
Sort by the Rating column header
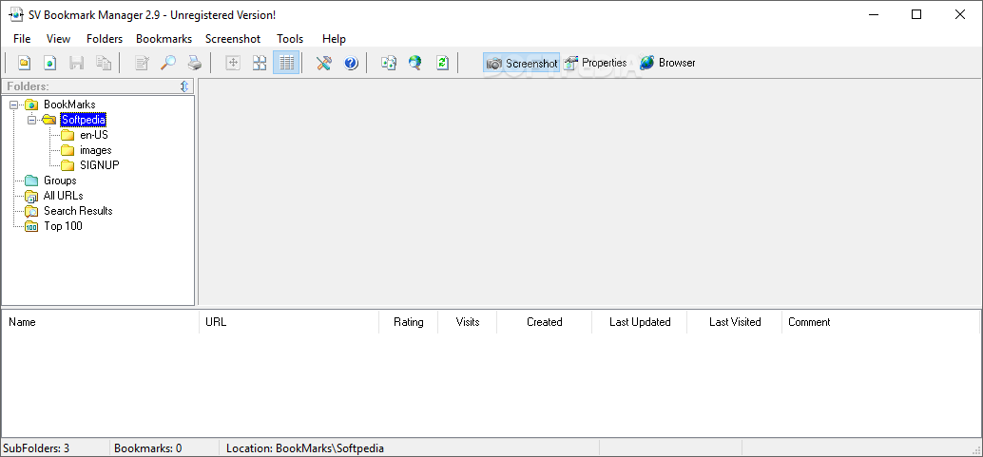408,322
